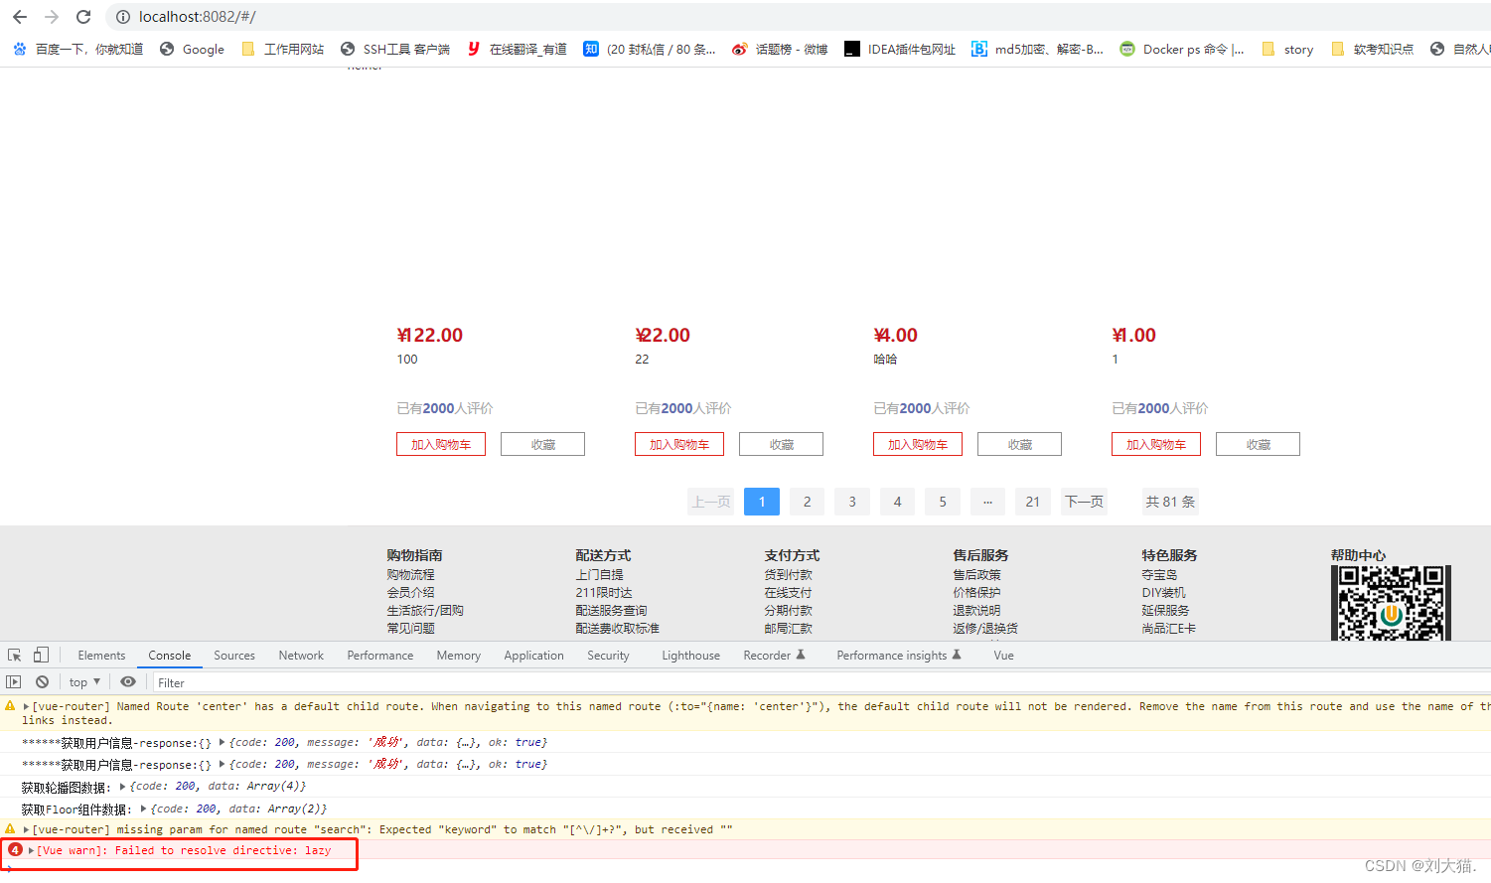Switch to the Application tab

pos(533,656)
